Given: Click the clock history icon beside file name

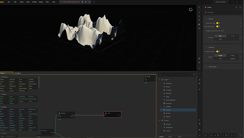Looking at the screenshot, I should 89,2.
